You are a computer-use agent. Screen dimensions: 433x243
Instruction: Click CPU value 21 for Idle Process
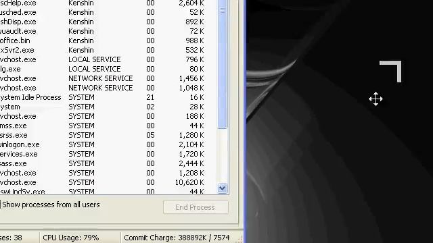[150, 97]
